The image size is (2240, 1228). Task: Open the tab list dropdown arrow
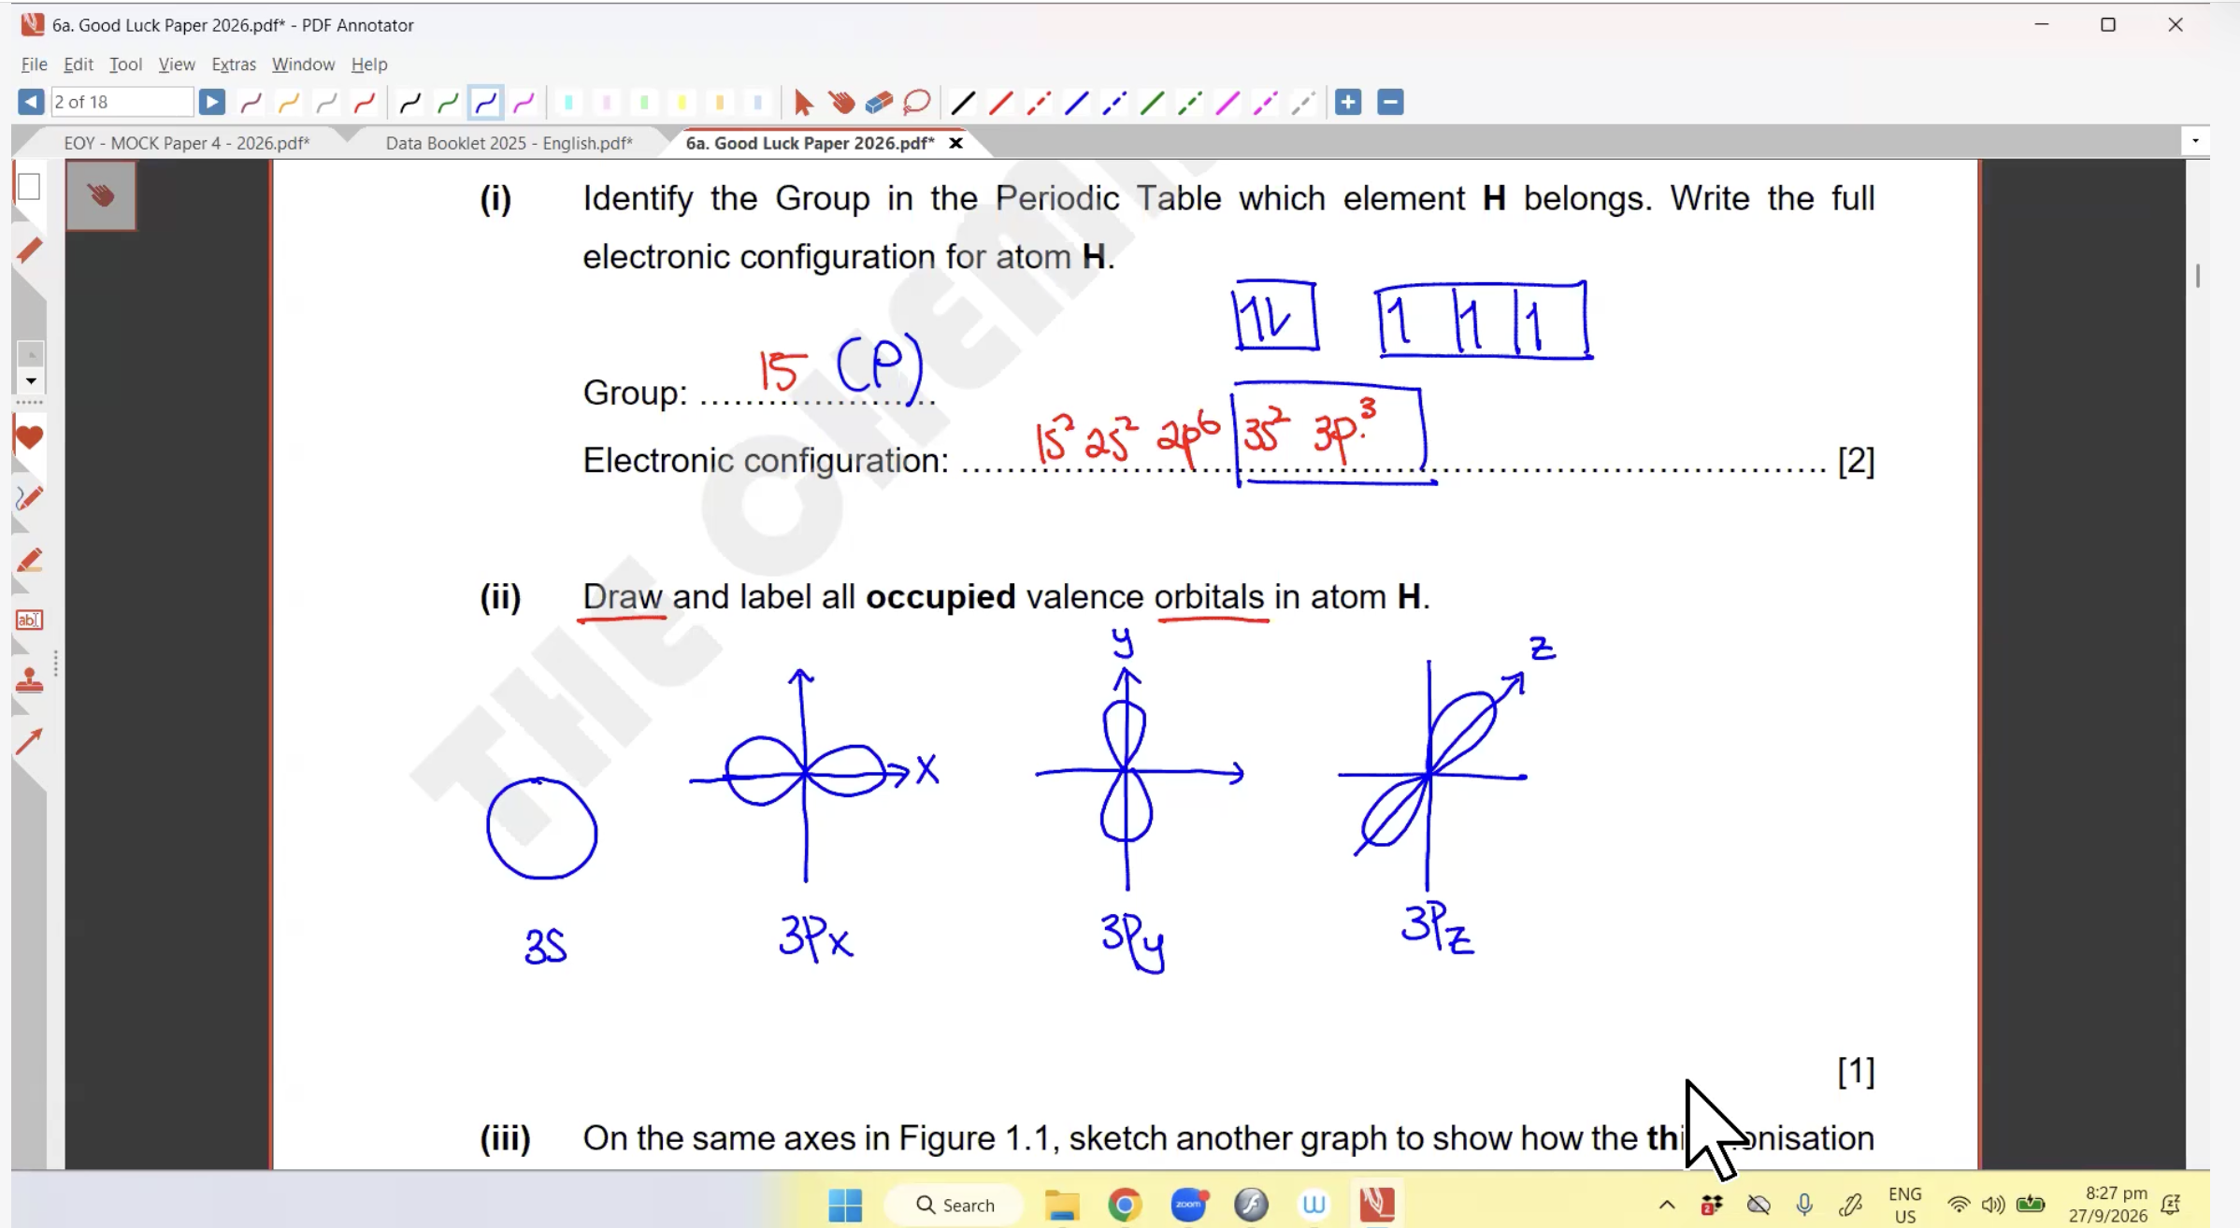click(x=2195, y=141)
